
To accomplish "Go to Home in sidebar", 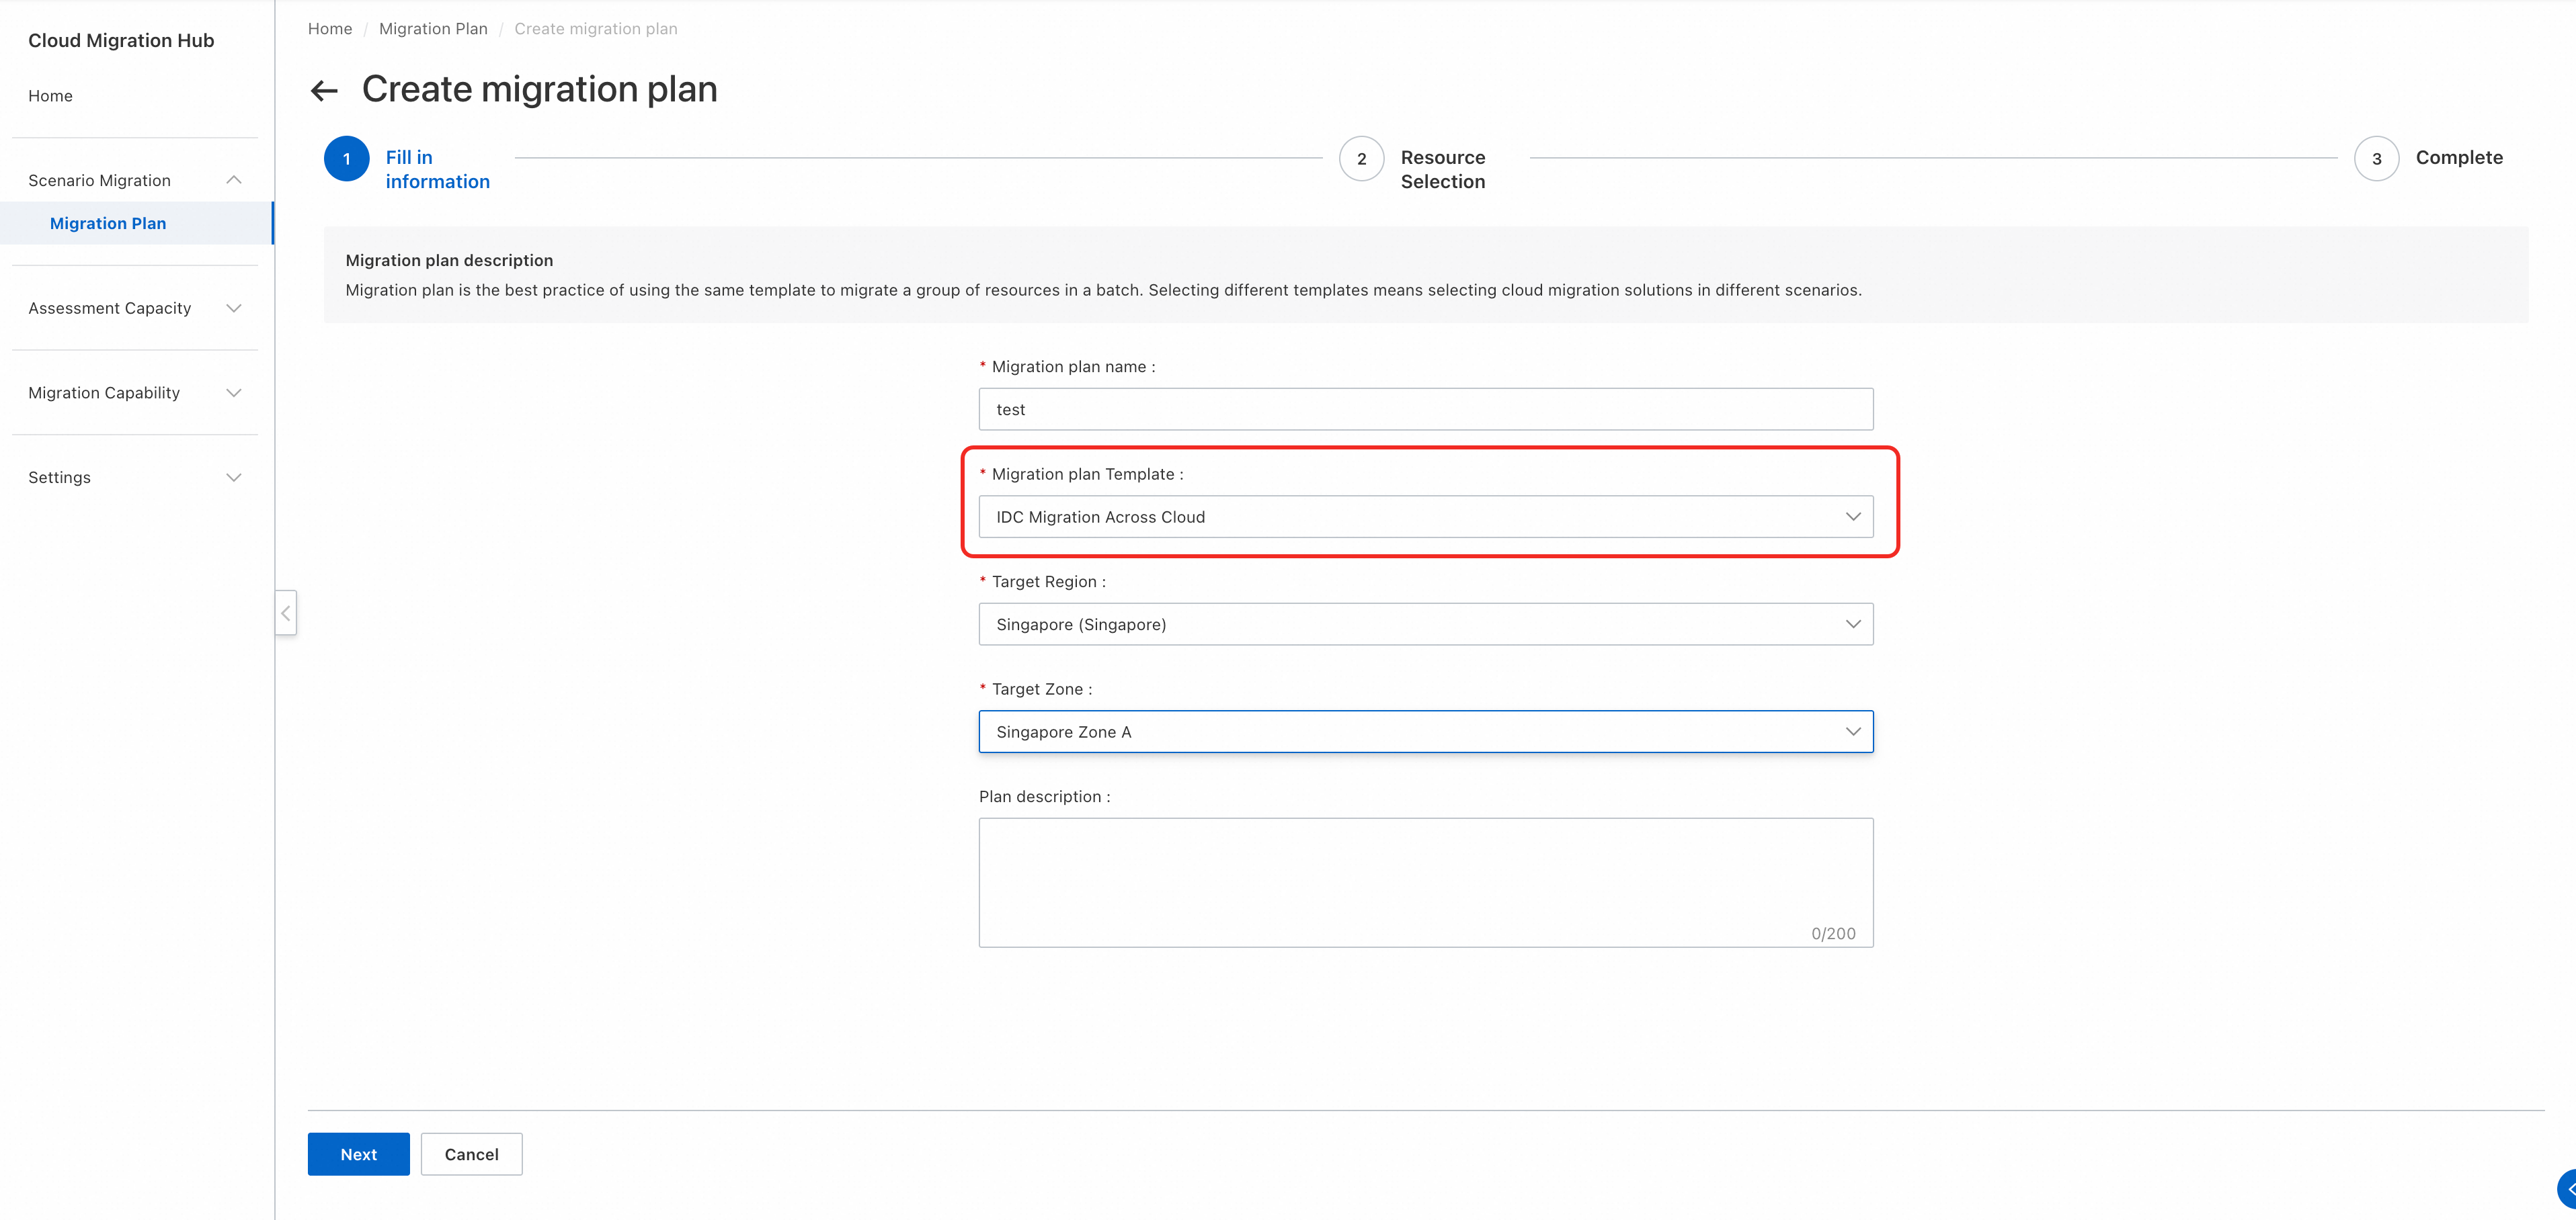I will (x=50, y=96).
